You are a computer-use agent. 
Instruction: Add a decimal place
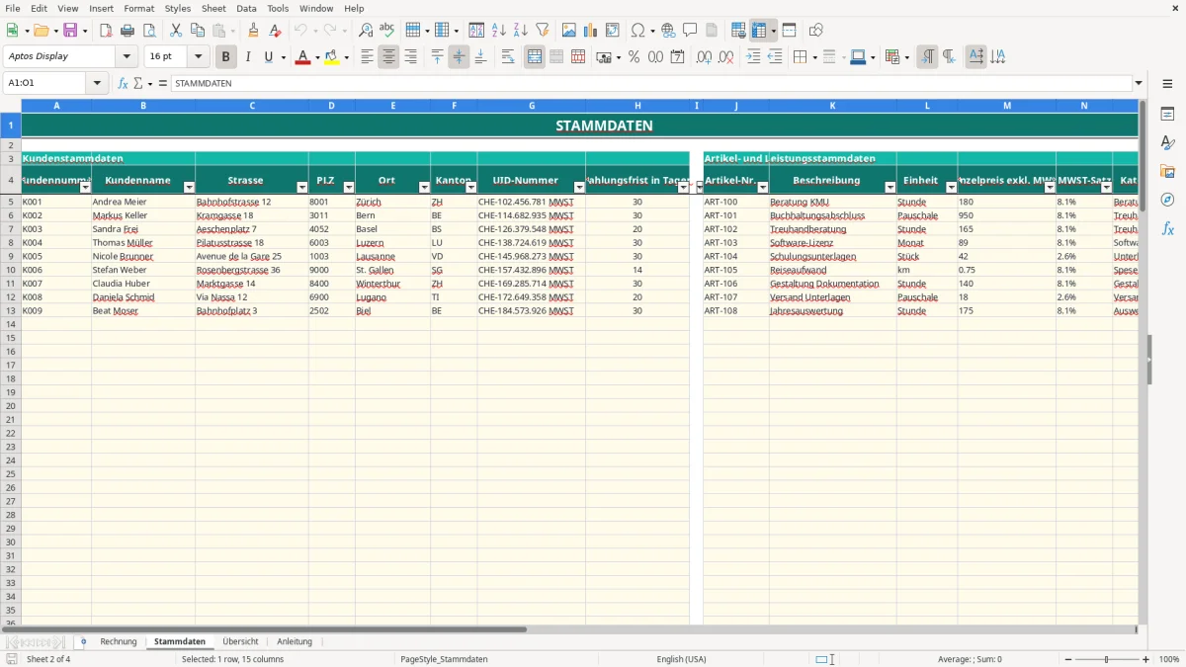tap(704, 57)
